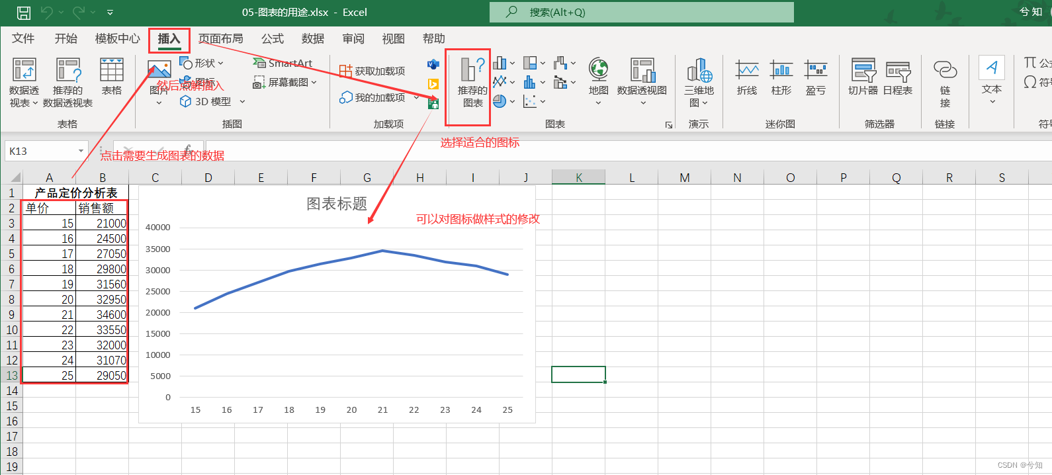The width and height of the screenshot is (1052, 475).
Task: Open the Customize Quick Access Toolbar dropdown
Action: point(110,12)
